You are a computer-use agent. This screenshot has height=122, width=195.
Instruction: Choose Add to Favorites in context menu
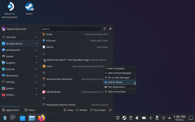point(119,91)
